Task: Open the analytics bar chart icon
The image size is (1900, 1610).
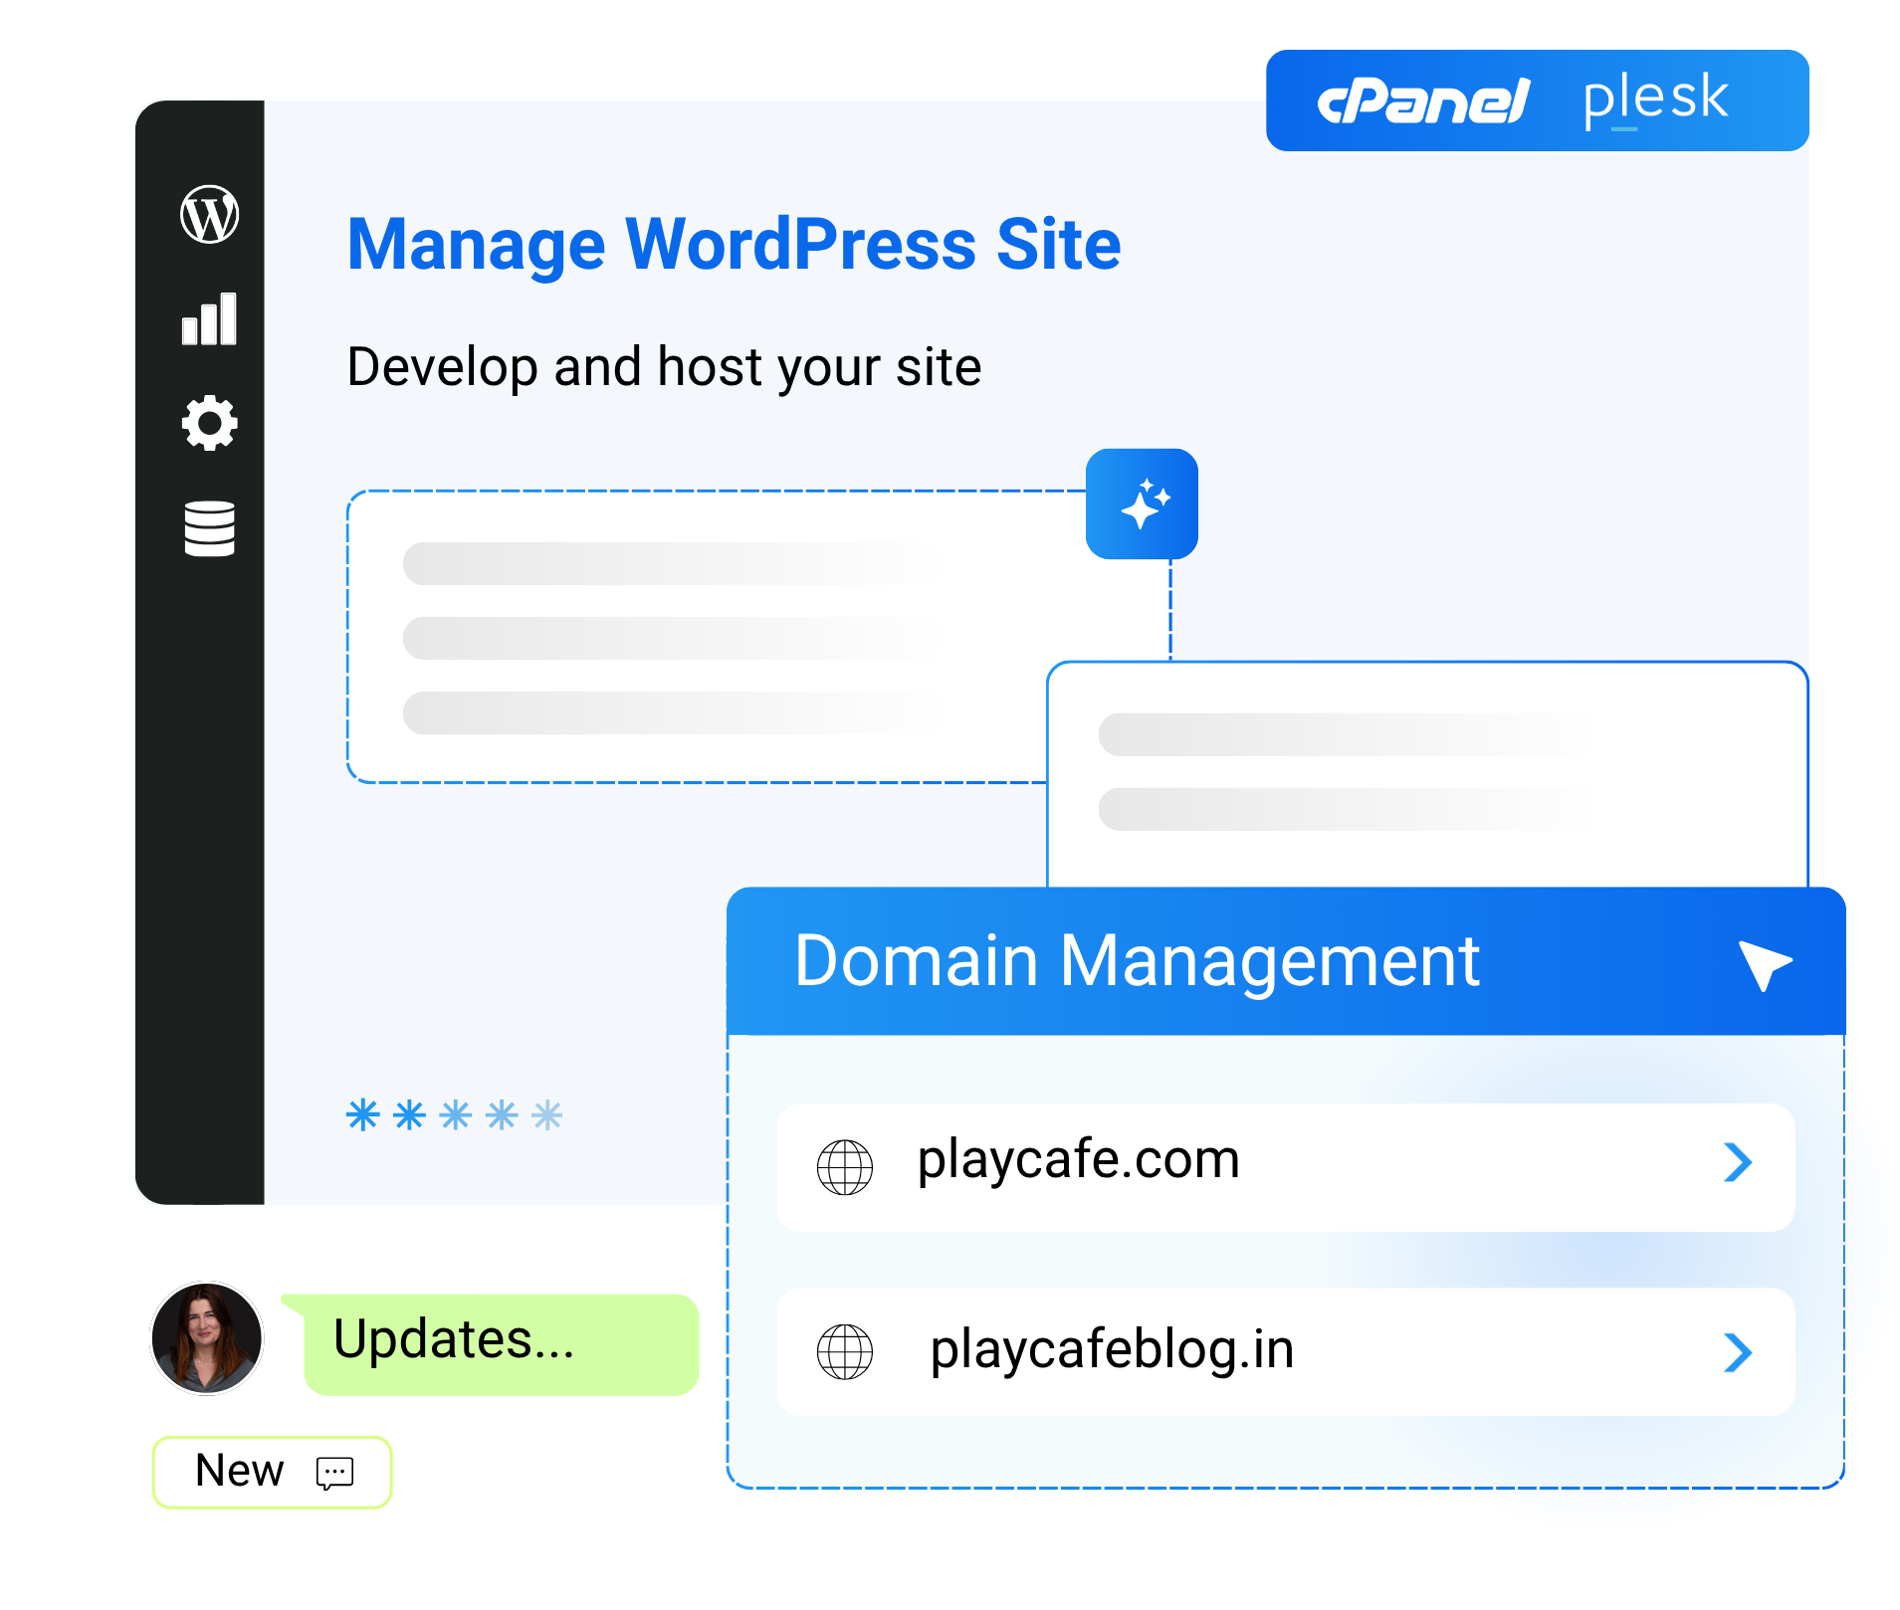Action: [208, 318]
